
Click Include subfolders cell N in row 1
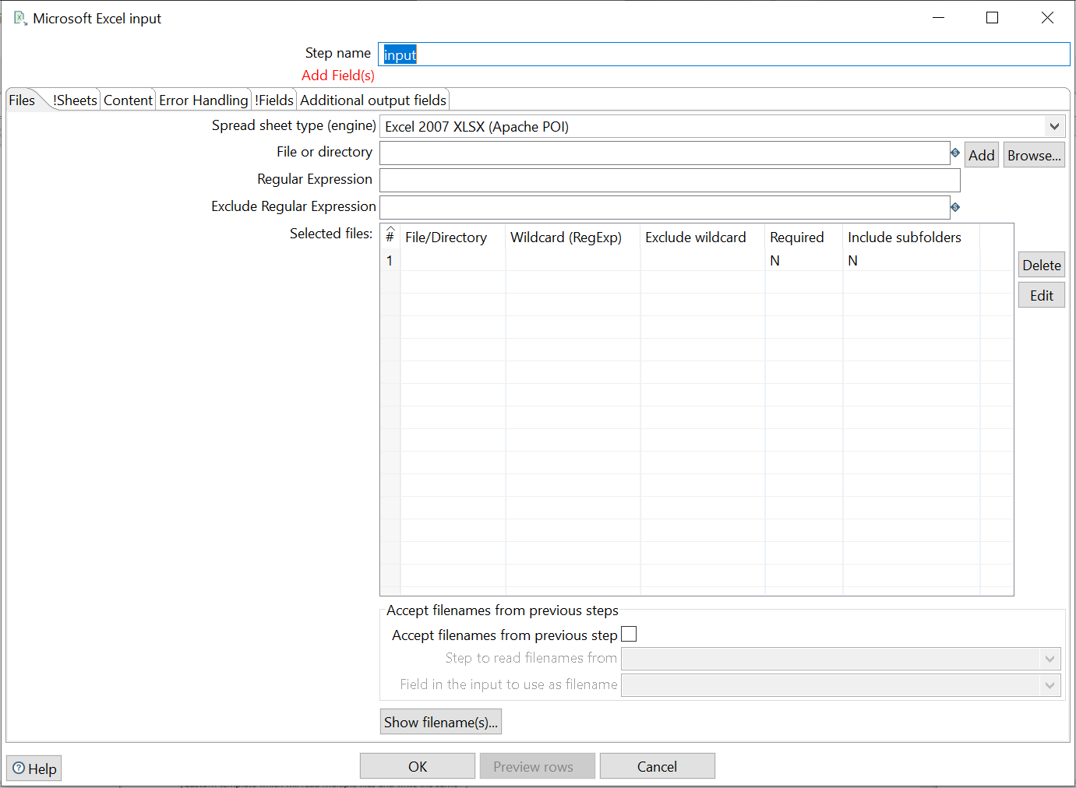pos(911,261)
